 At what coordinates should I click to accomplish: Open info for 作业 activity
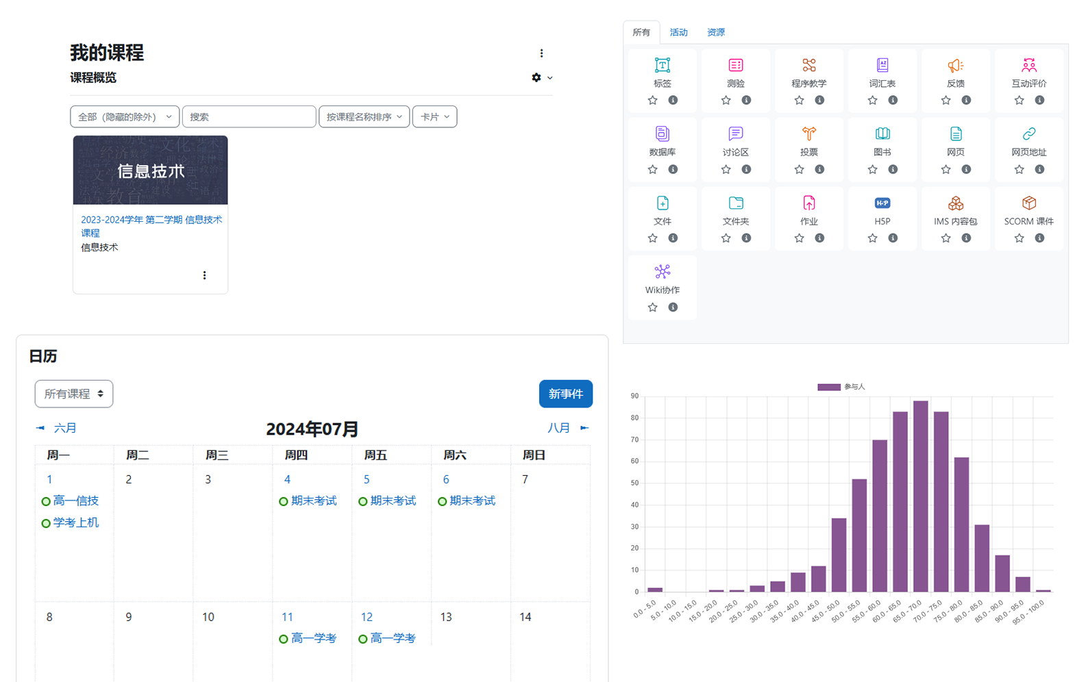(819, 238)
